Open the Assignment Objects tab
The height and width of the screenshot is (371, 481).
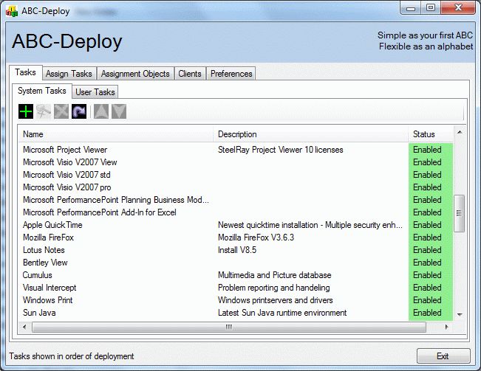coord(135,74)
